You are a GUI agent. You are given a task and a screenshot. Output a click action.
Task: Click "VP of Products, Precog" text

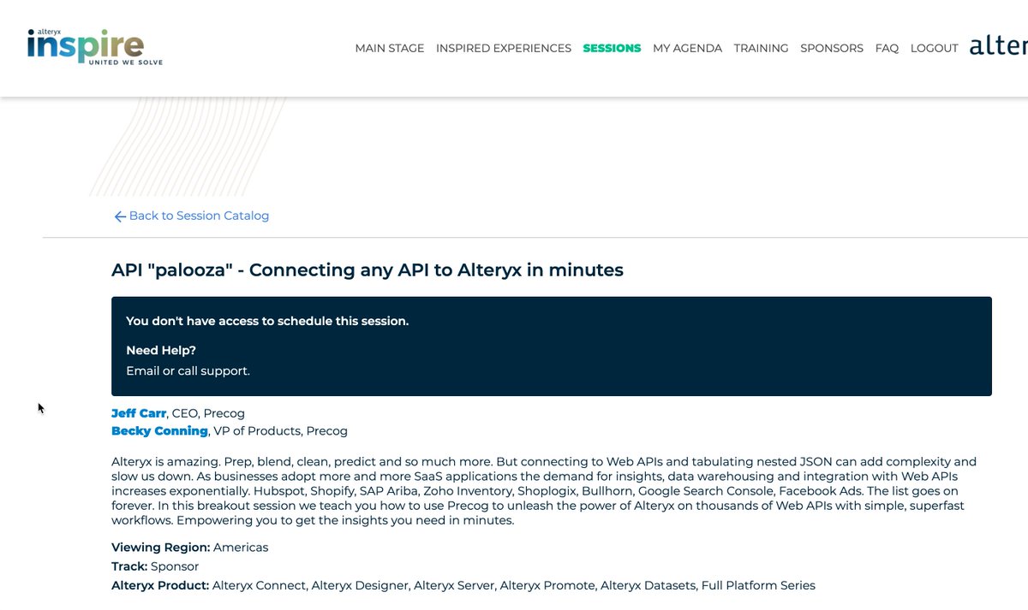[x=280, y=430]
